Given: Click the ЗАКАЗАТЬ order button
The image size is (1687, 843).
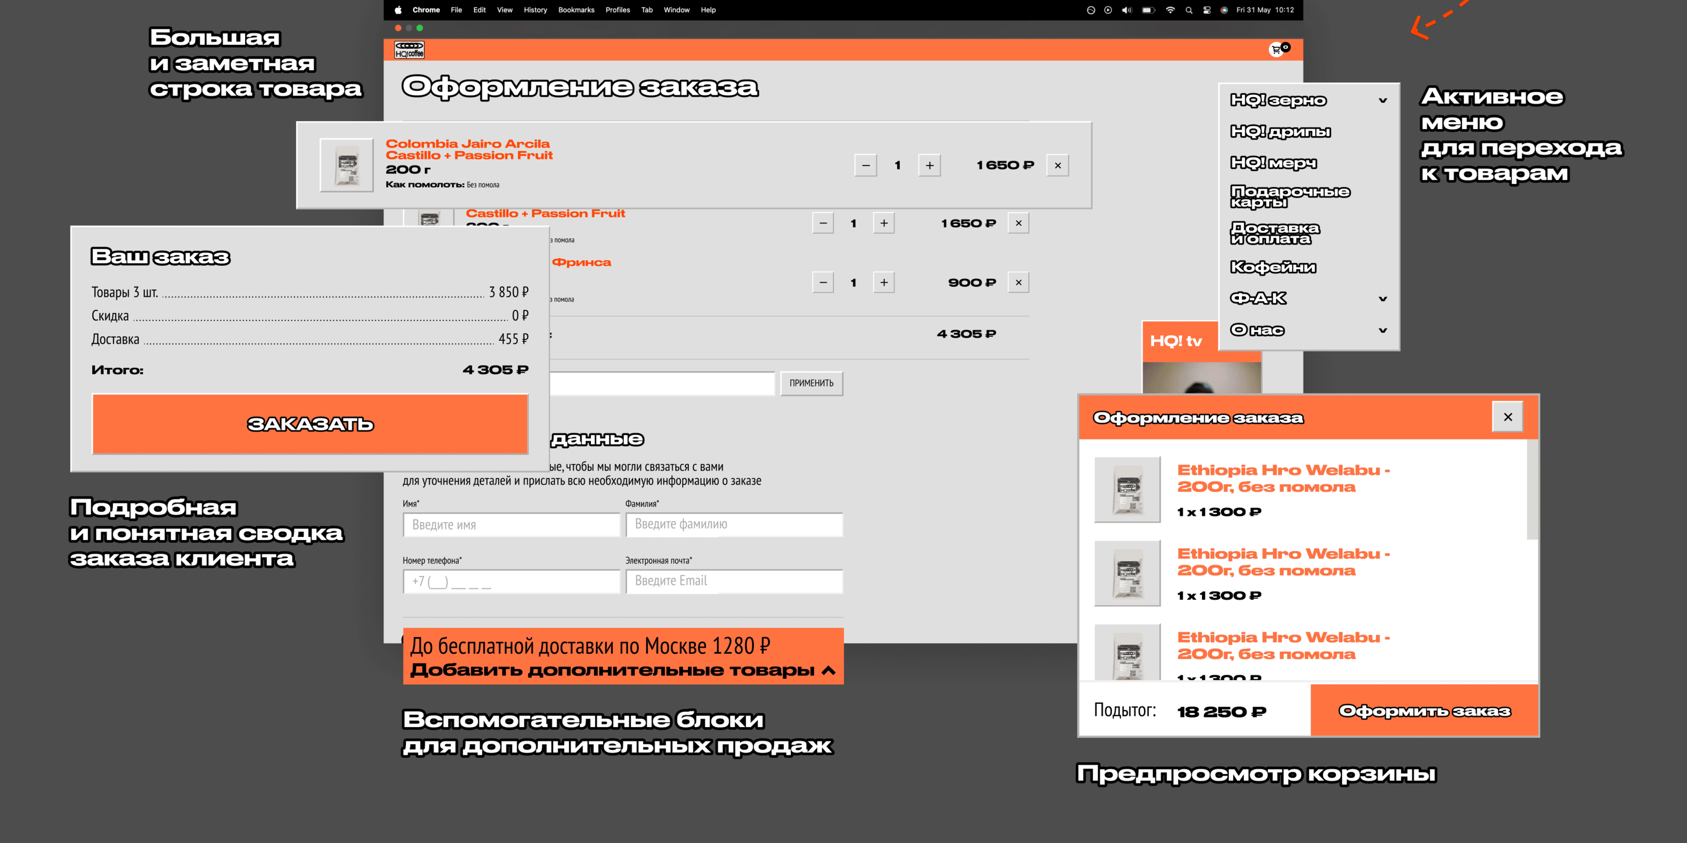Looking at the screenshot, I should [310, 424].
